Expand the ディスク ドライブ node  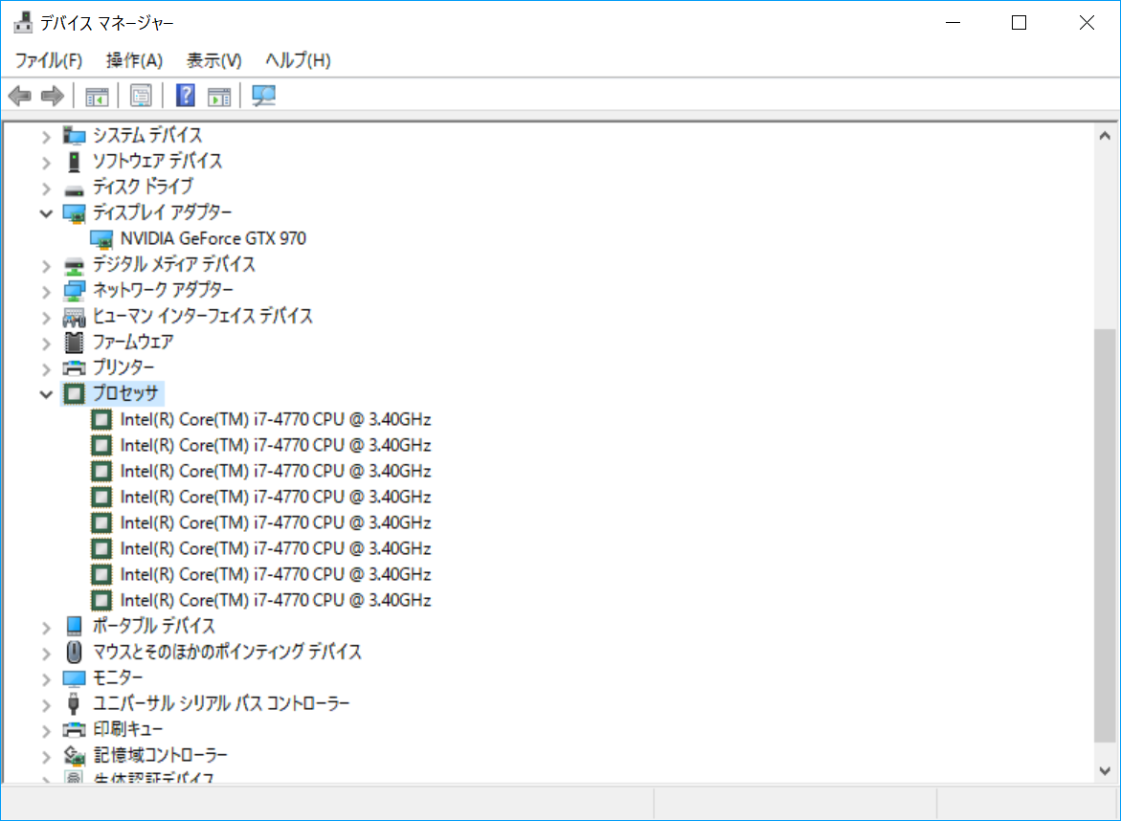pos(47,189)
